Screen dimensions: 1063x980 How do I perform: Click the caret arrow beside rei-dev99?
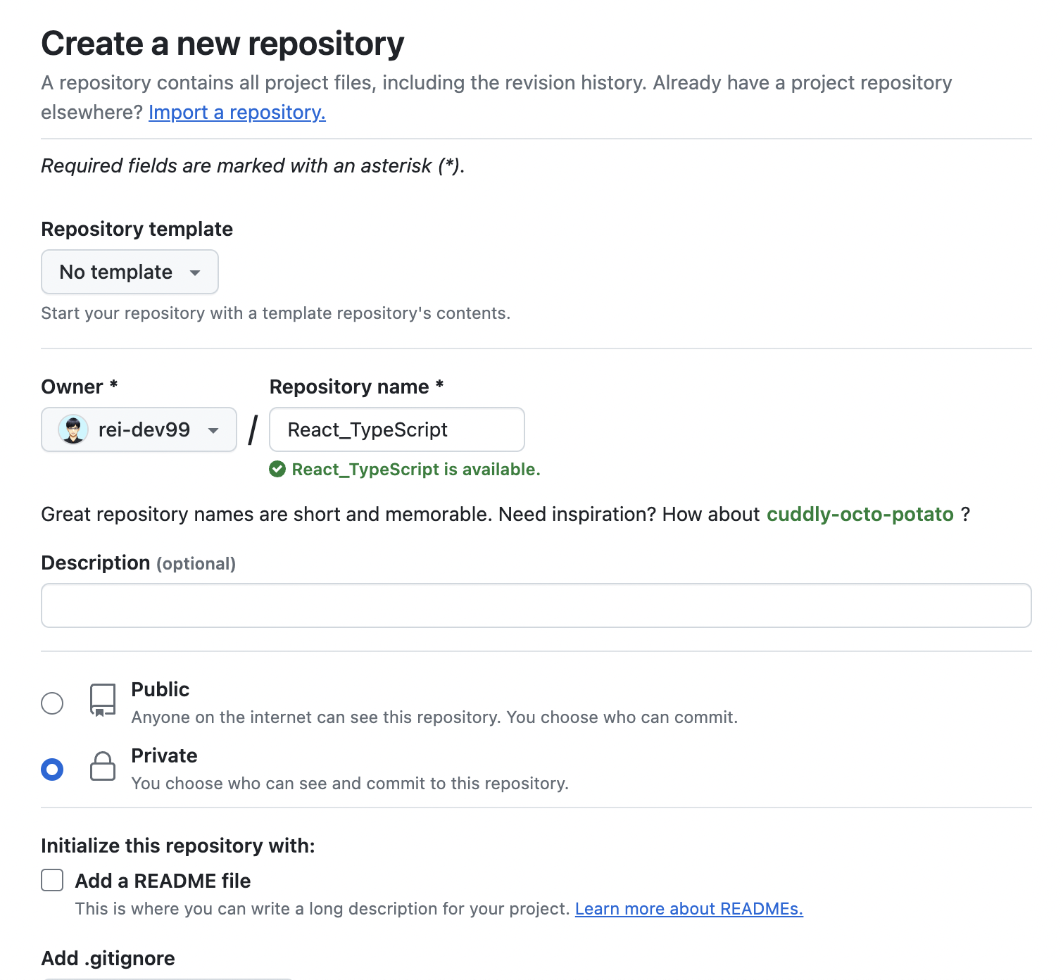click(213, 430)
